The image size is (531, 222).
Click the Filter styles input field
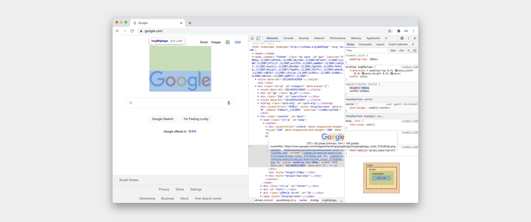coord(366,51)
